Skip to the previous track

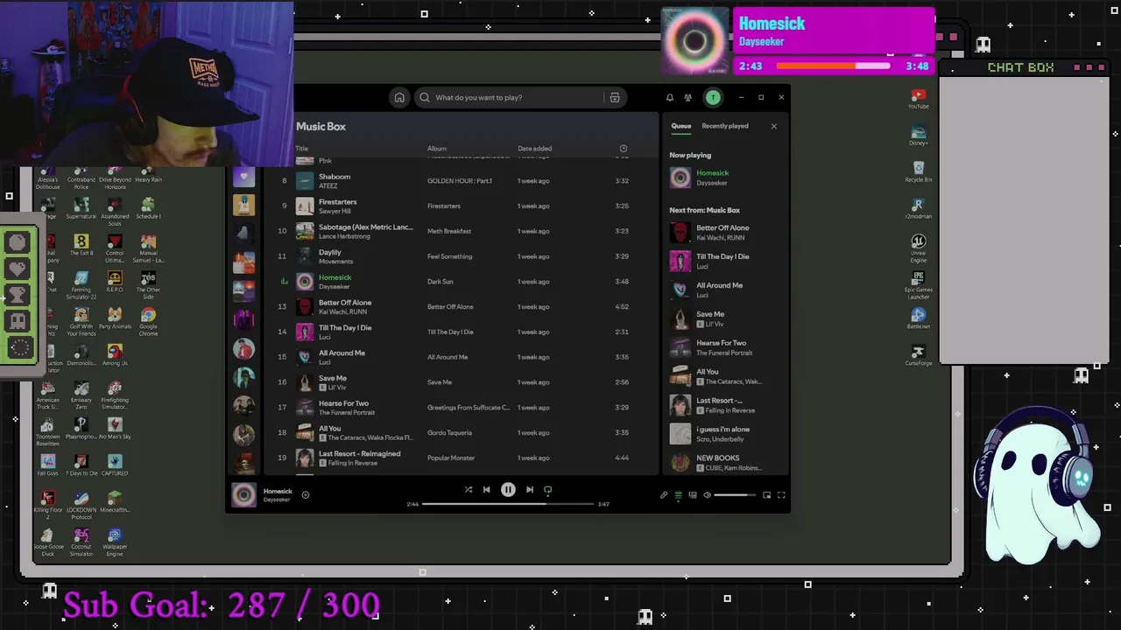coord(487,490)
